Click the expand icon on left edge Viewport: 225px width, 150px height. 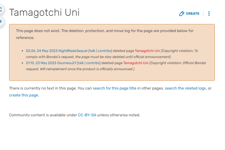pyautogui.click(x=1, y=9)
